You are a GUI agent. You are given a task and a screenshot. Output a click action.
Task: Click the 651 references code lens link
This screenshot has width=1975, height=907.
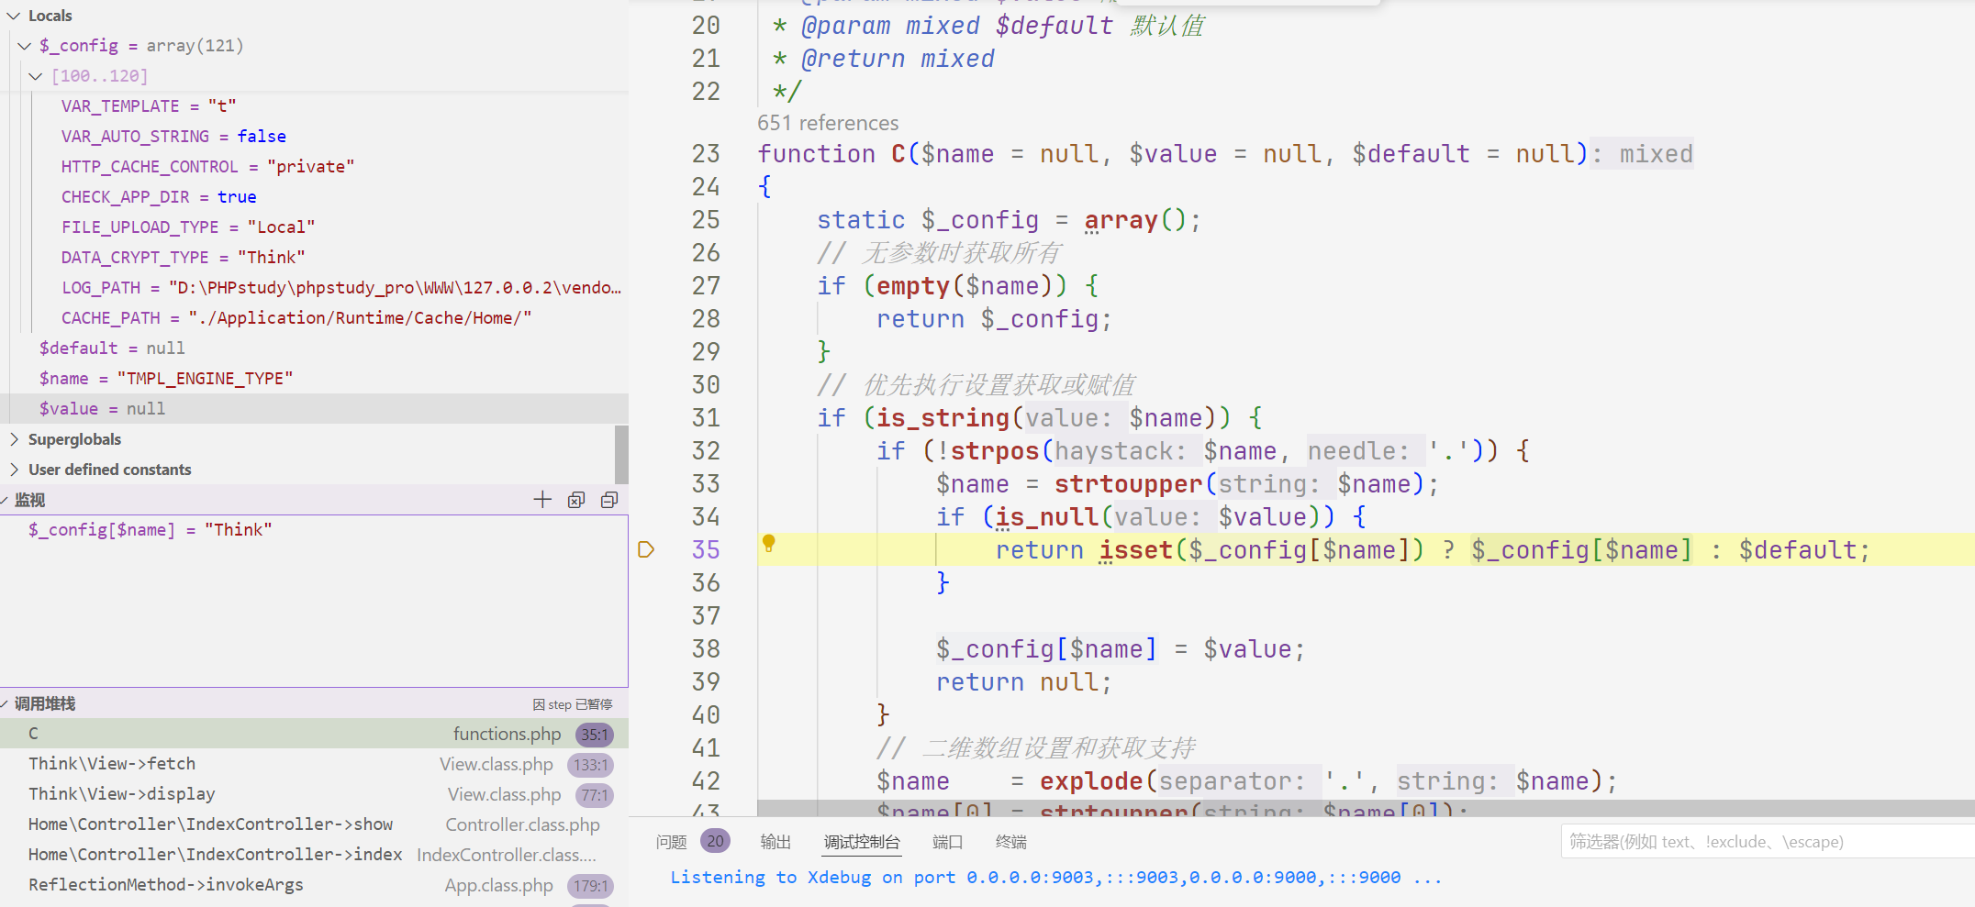tap(828, 123)
